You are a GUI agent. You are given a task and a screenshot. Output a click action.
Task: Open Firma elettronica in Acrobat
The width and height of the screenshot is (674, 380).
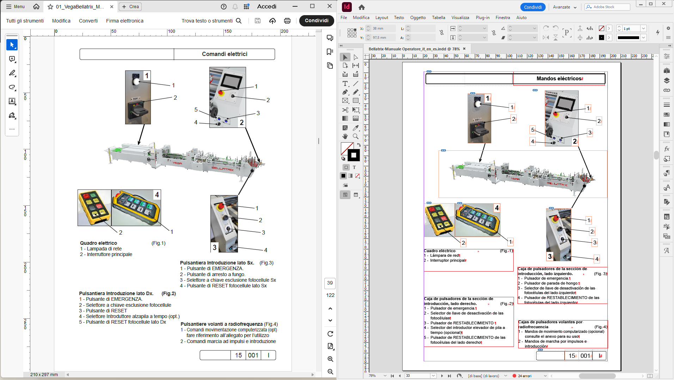point(125,21)
